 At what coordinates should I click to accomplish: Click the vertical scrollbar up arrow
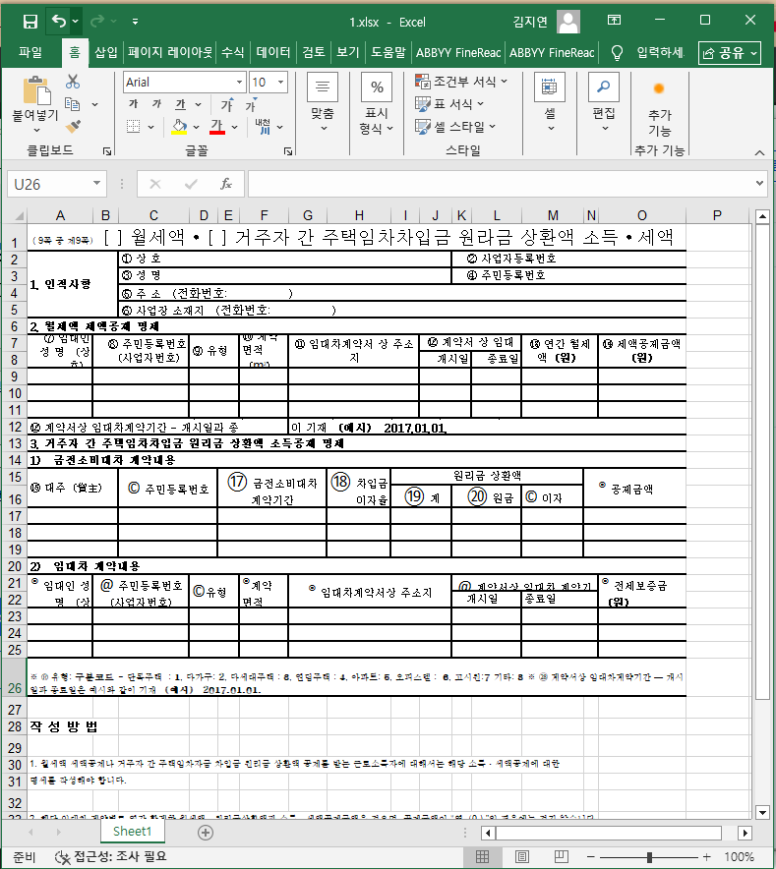[x=762, y=216]
